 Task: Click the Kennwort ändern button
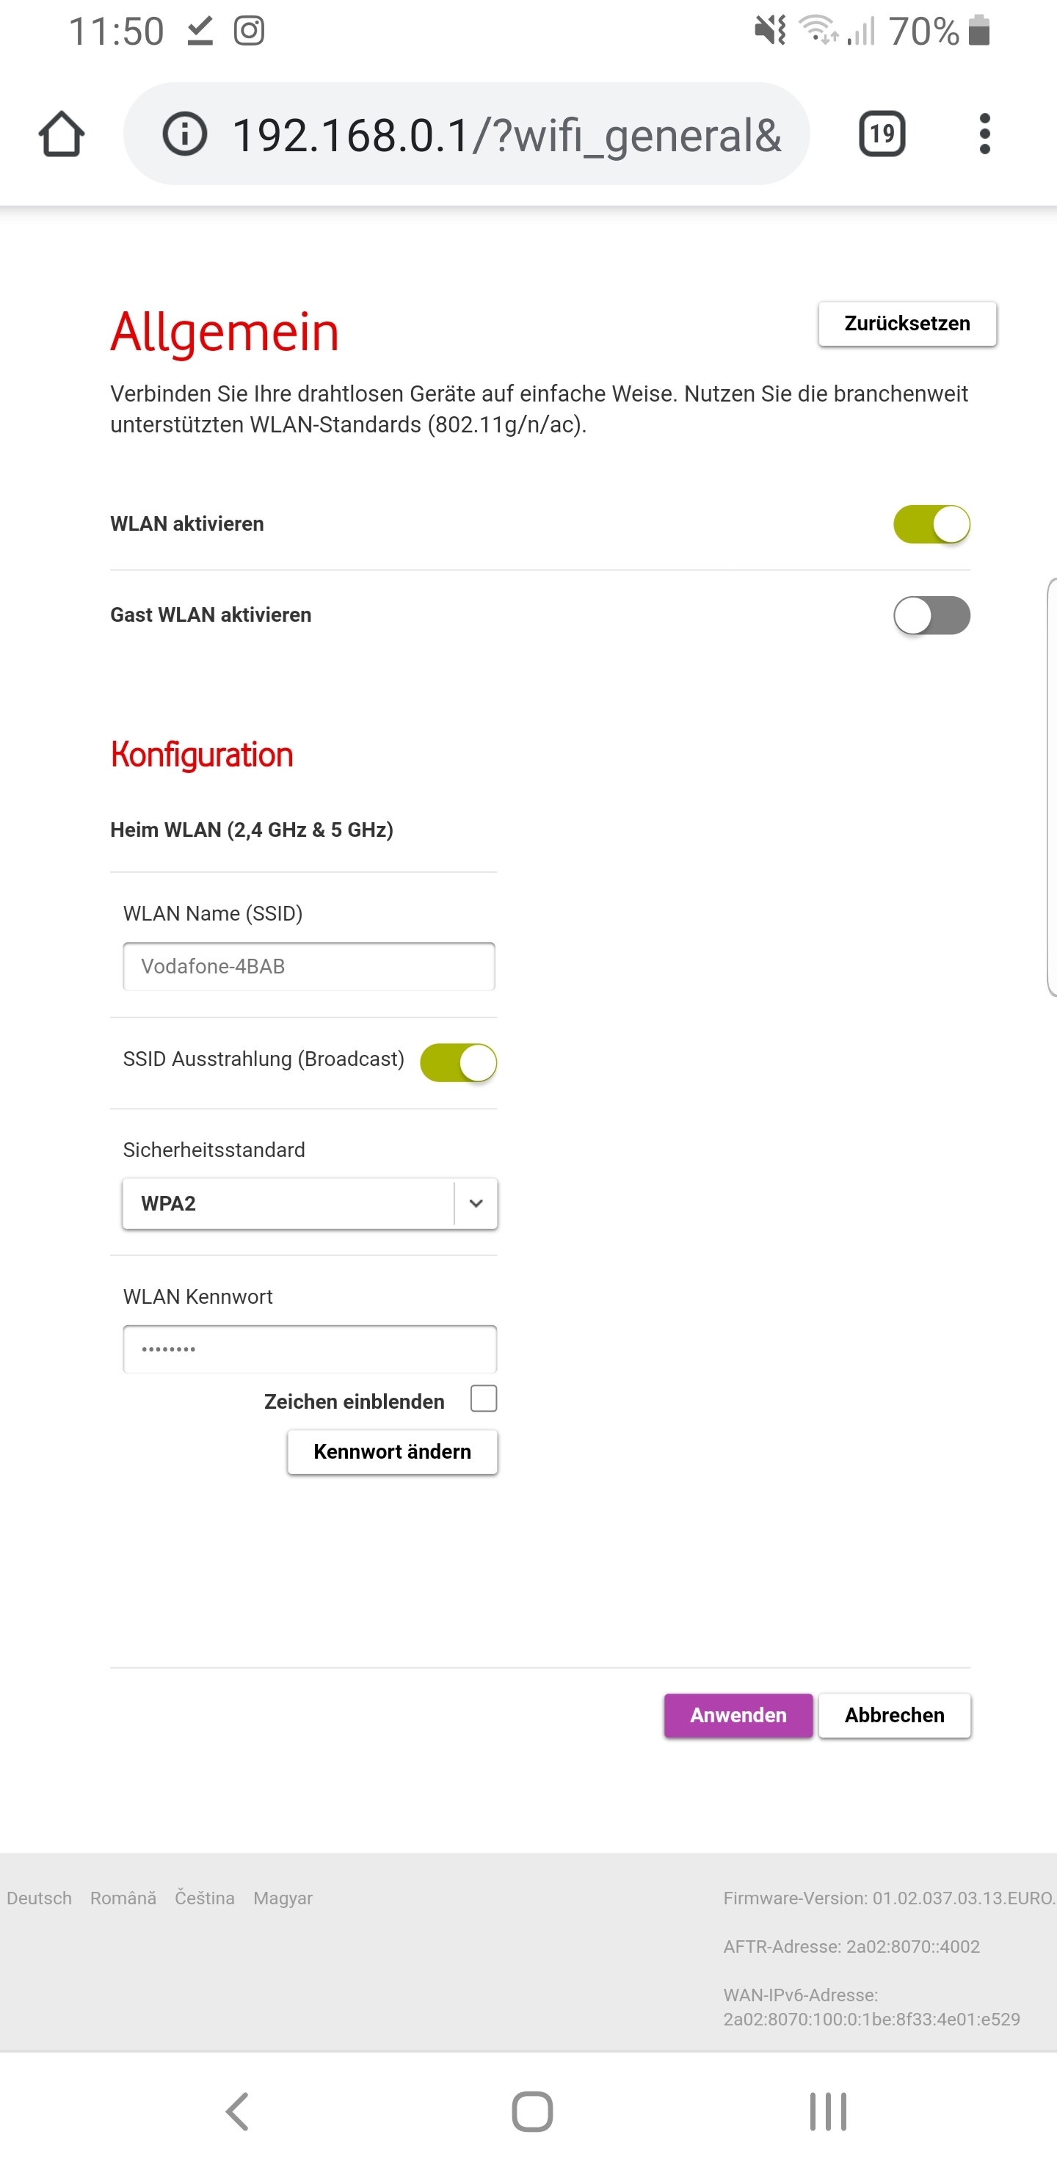392,1451
